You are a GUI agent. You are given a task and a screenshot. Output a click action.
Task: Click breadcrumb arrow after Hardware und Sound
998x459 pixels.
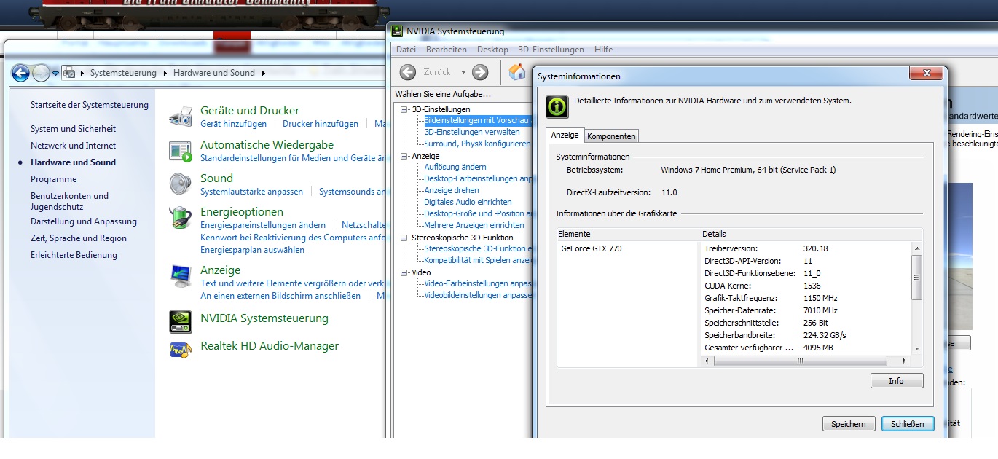(x=263, y=73)
